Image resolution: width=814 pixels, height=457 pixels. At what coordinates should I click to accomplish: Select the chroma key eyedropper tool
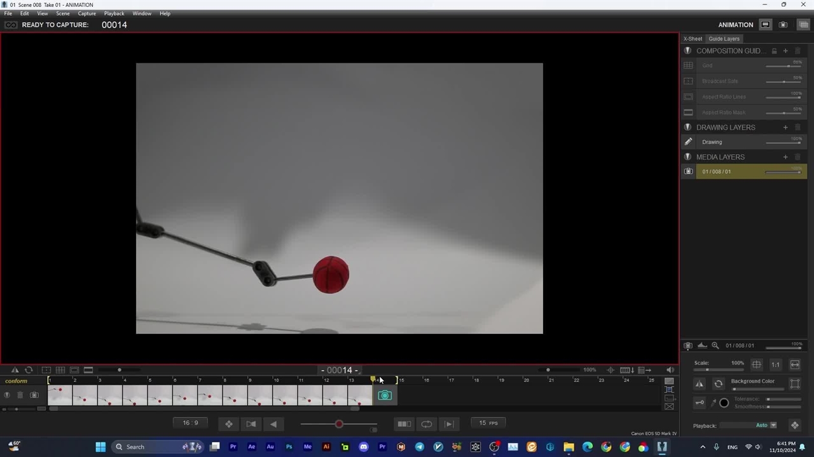pos(713,402)
